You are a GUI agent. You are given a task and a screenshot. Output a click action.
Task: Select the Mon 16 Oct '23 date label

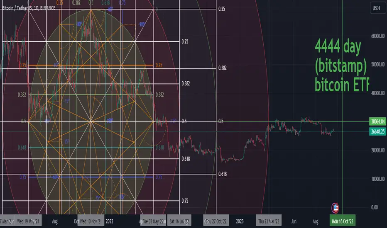343,221
